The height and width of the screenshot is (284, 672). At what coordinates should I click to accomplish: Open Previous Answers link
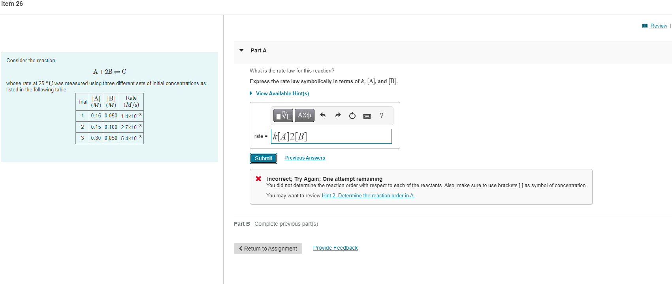pos(305,158)
